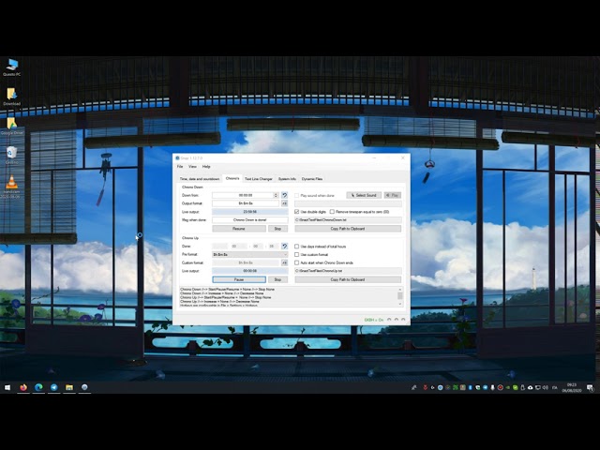Open the File menu
Screen dimensions: 600x450
click(180, 166)
